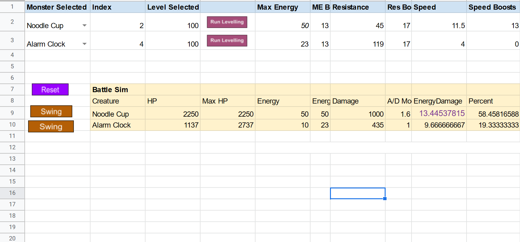520x242 pixels.
Task: Select Alarm Clock Damage cell showing 435
Action: [358, 125]
